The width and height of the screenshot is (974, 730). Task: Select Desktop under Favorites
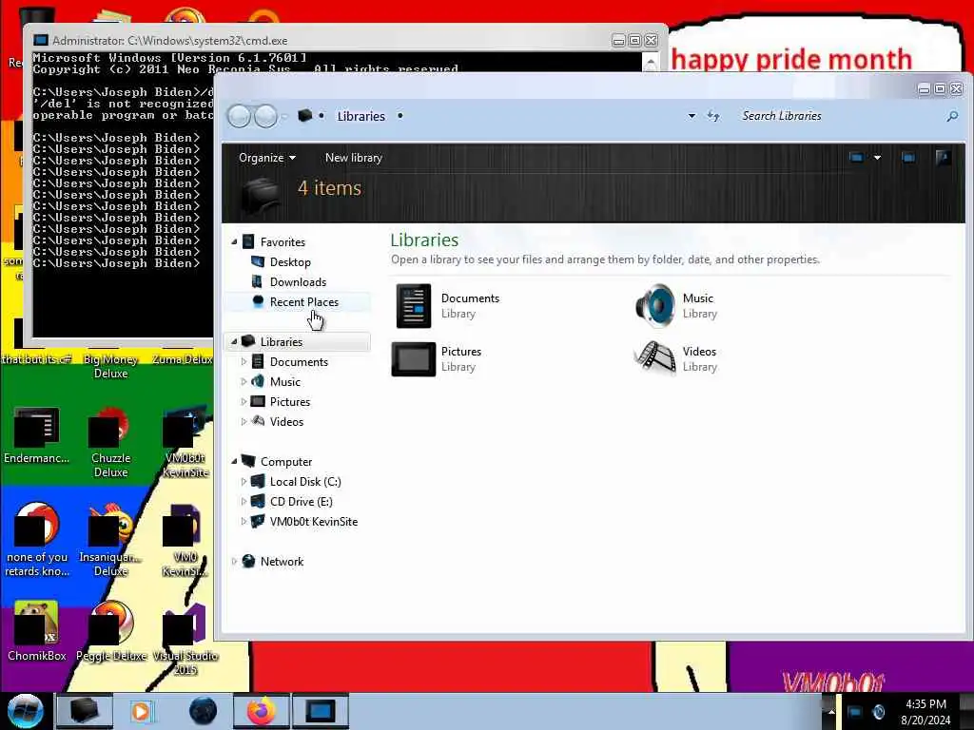coord(290,262)
